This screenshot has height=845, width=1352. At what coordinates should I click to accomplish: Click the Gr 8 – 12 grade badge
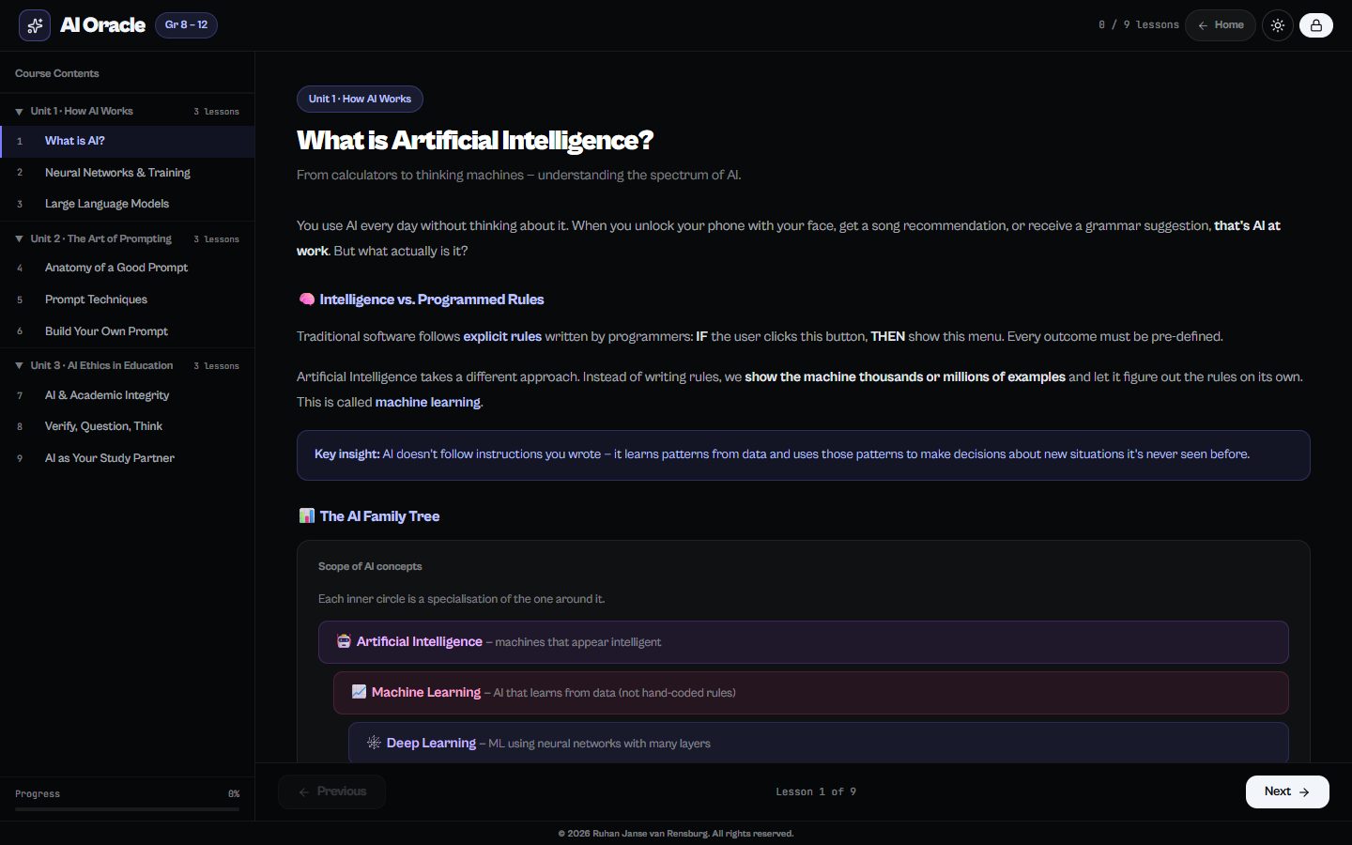coord(186,25)
